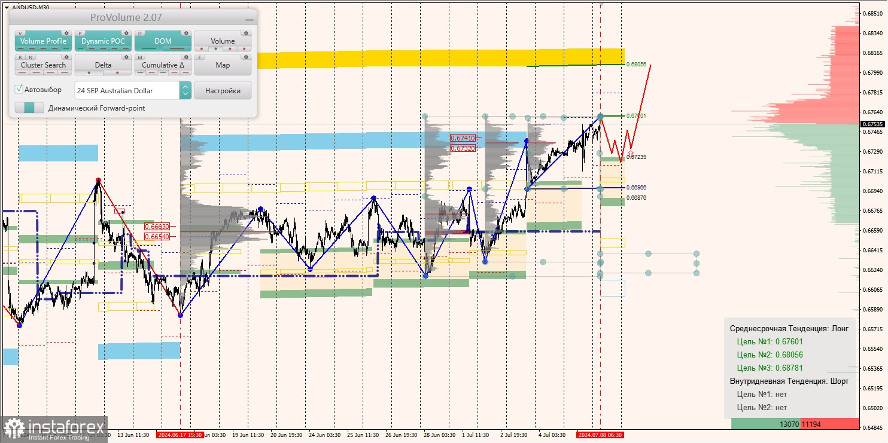Open the Dynamic POC gear settings
This screenshot has width=888, height=443.
point(126,33)
